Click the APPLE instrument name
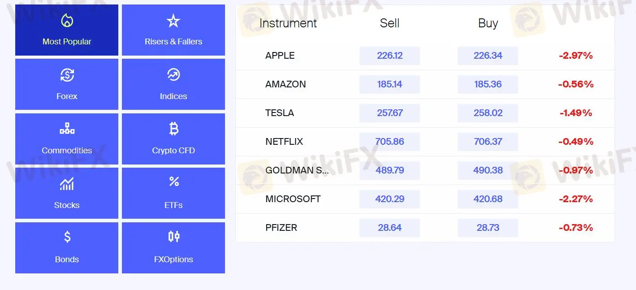 click(x=280, y=56)
